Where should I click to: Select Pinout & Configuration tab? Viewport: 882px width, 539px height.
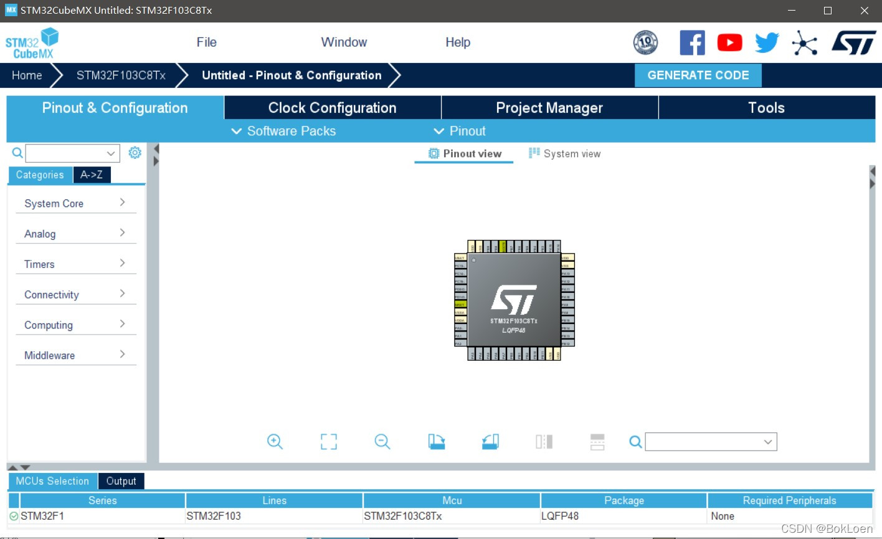coord(115,108)
